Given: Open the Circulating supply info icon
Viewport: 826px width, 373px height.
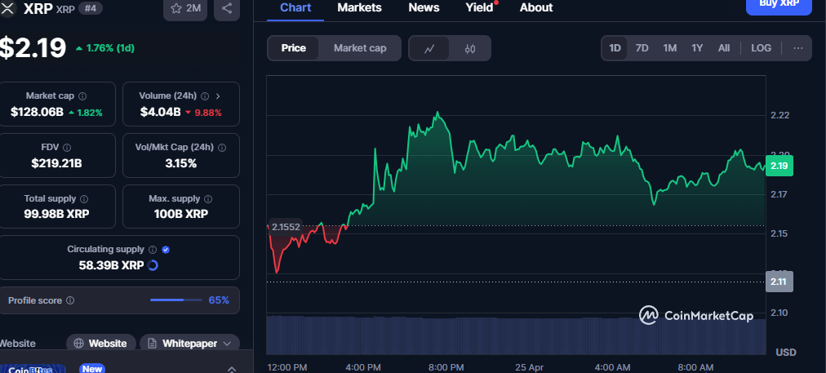Looking at the screenshot, I should tap(153, 250).
